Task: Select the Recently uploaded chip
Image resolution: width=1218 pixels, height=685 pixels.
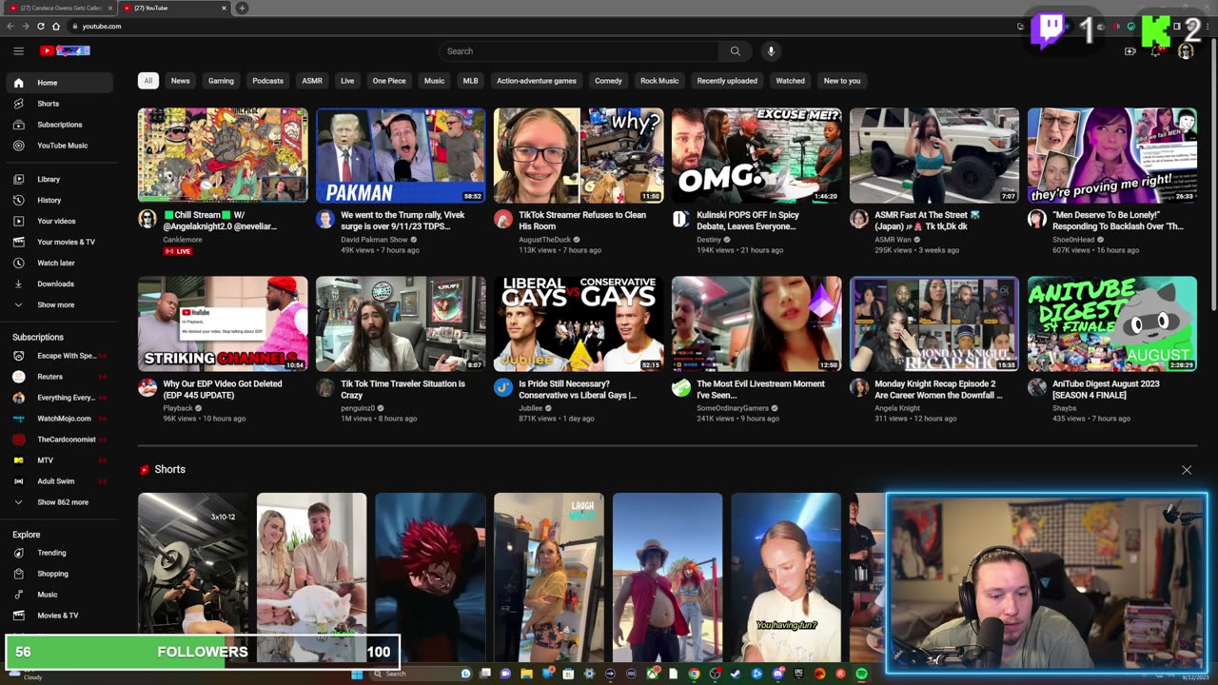Action: click(727, 81)
